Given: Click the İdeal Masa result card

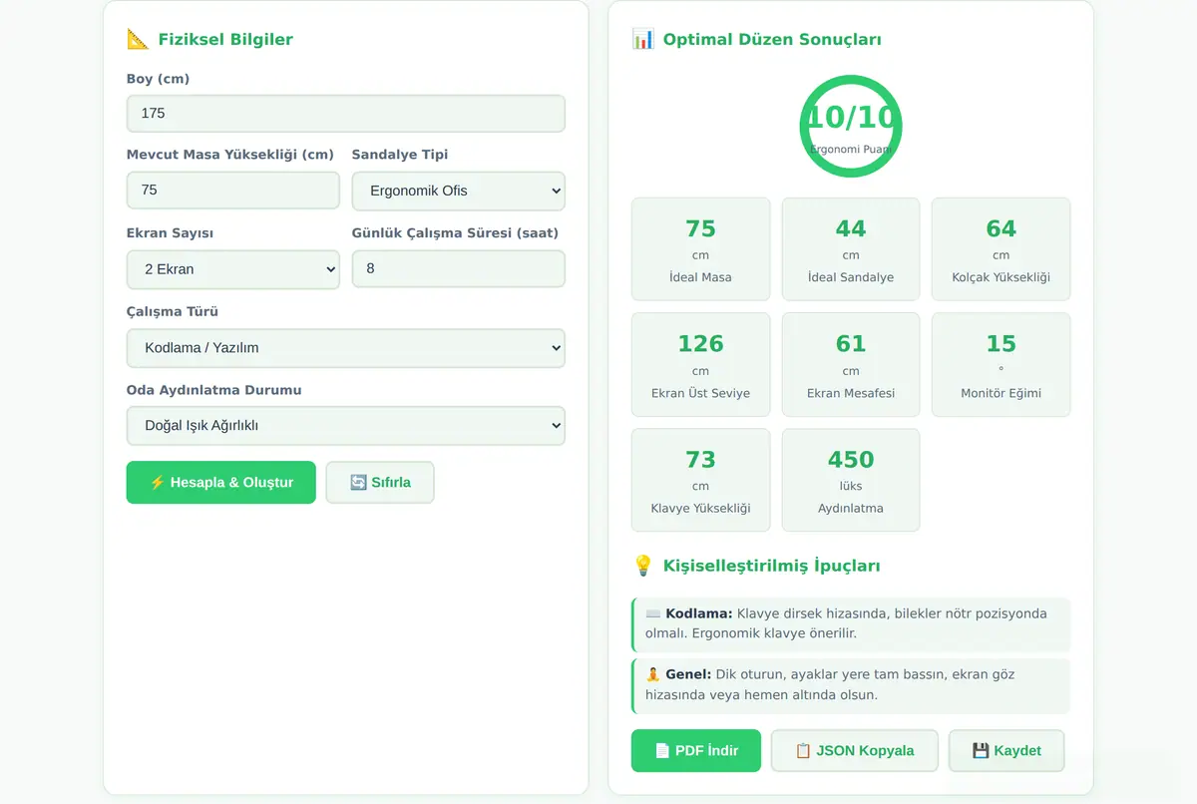Looking at the screenshot, I should tap(701, 249).
